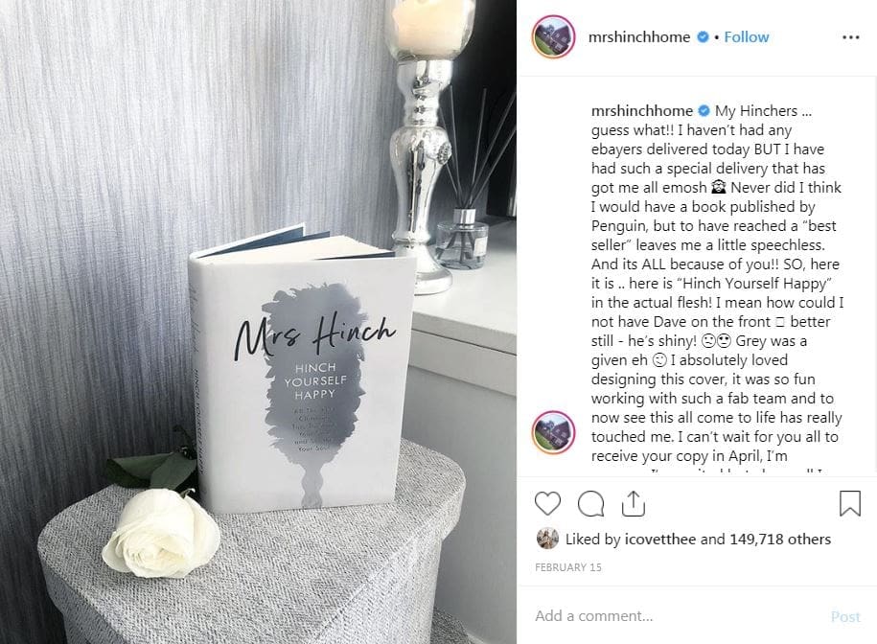View the 149,718 others who liked
Viewport: 877px width, 644px height.
point(780,539)
